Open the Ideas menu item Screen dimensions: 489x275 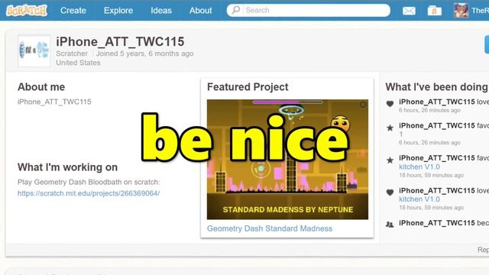click(161, 11)
